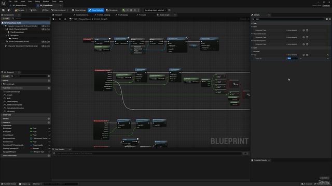Image resolution: width=332 pixels, height=186 pixels.
Task: Click BP_PlayerBase in the graph breadcrumb
Action: [82, 19]
